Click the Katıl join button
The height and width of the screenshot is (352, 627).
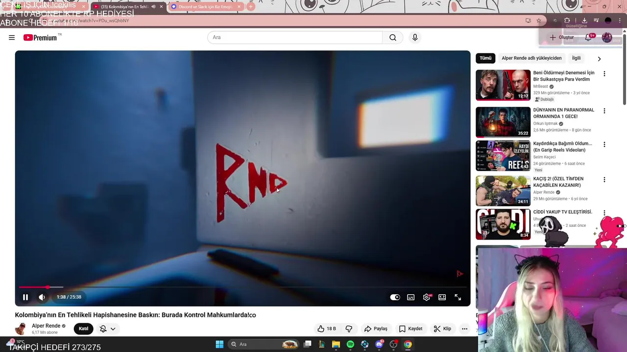(83, 329)
